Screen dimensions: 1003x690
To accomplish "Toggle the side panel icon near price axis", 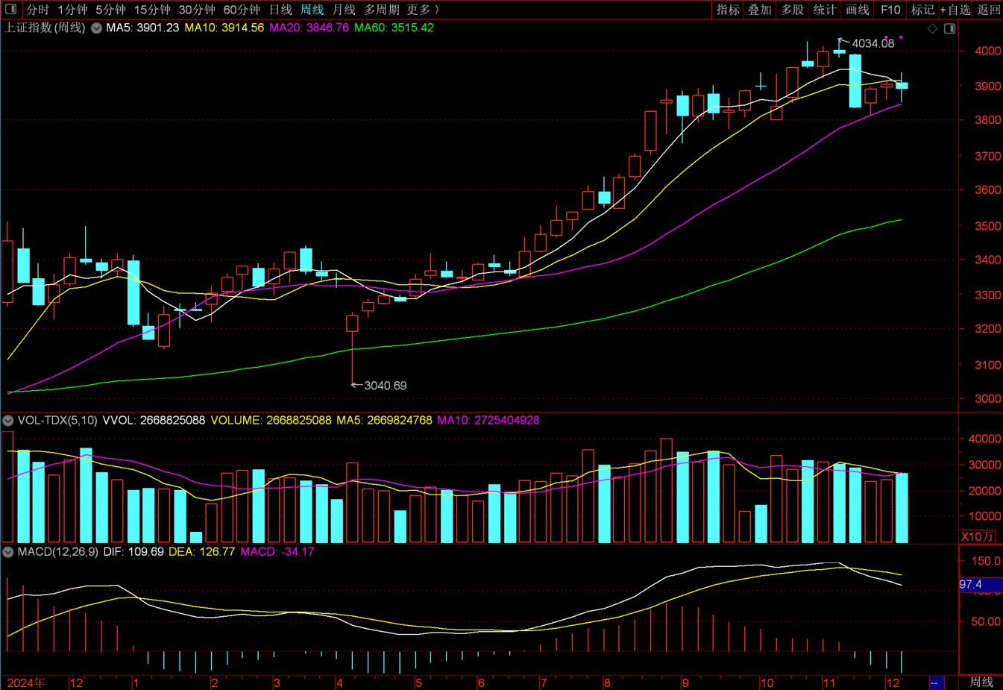I will (949, 28).
